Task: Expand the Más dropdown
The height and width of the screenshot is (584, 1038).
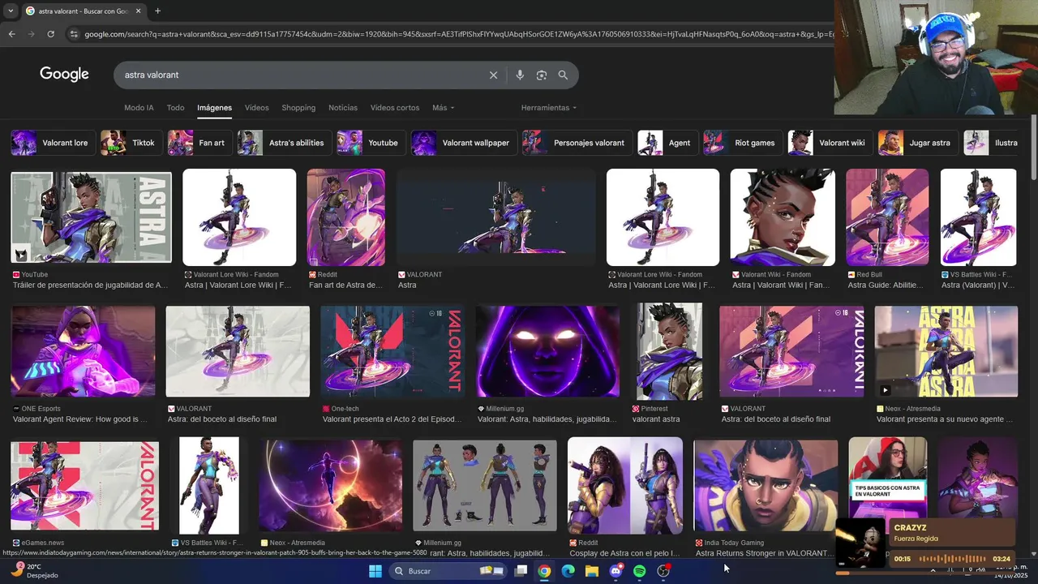Action: [x=443, y=108]
